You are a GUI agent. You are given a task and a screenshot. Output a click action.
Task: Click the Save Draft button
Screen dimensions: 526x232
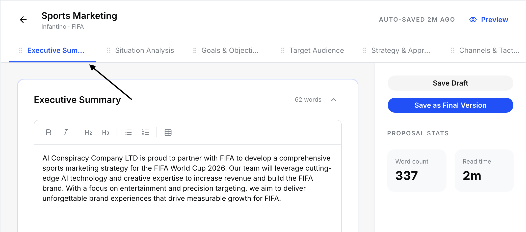coord(450,83)
